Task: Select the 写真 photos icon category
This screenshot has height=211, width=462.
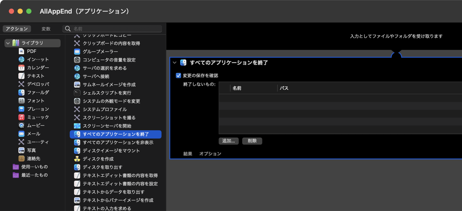Action: click(x=21, y=151)
